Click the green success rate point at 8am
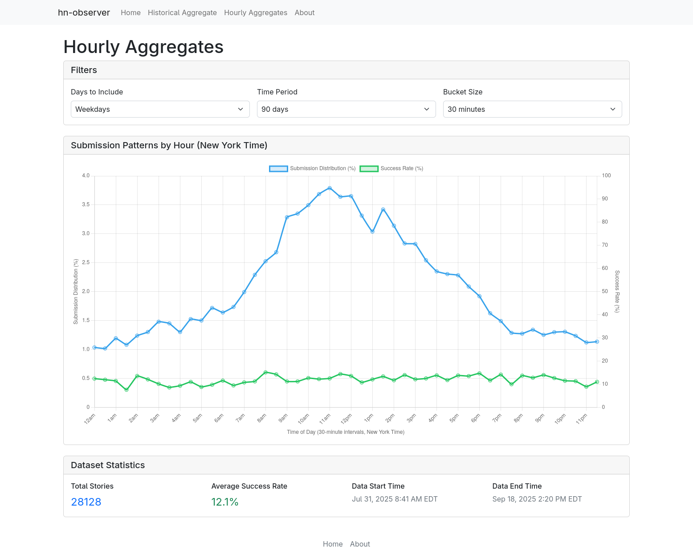Image resolution: width=693 pixels, height=547 pixels. click(265, 372)
